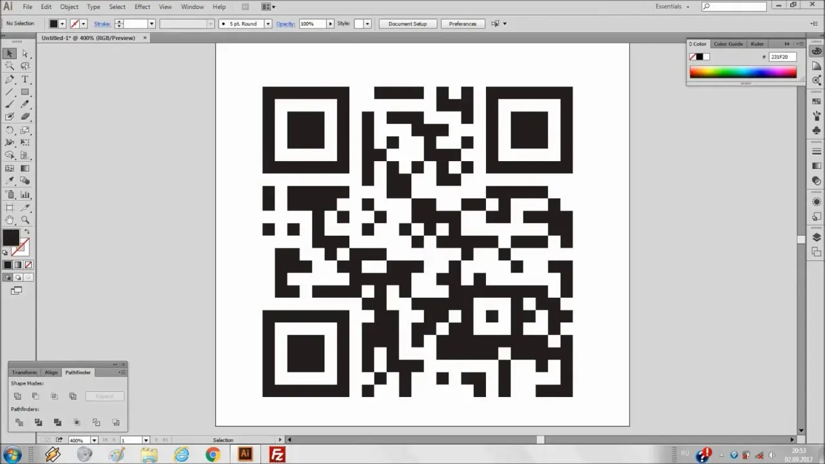The width and height of the screenshot is (825, 464).
Task: Select the Blend tool
Action: (x=25, y=181)
